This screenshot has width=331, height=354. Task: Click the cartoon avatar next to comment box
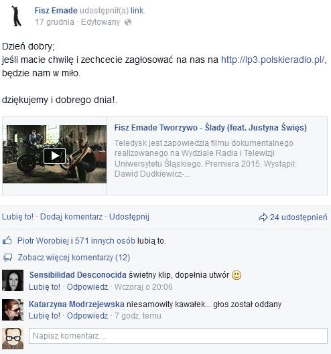13,339
